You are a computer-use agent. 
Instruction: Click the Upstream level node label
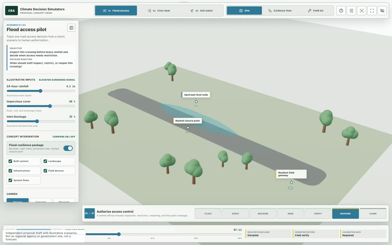[x=196, y=95]
